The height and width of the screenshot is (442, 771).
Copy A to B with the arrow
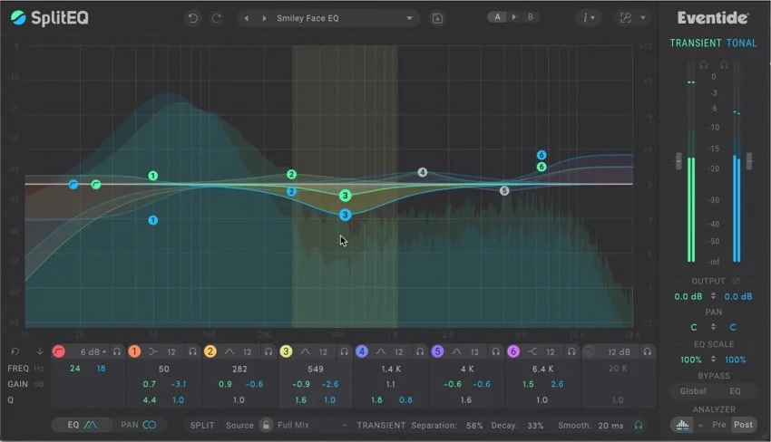[x=513, y=16]
